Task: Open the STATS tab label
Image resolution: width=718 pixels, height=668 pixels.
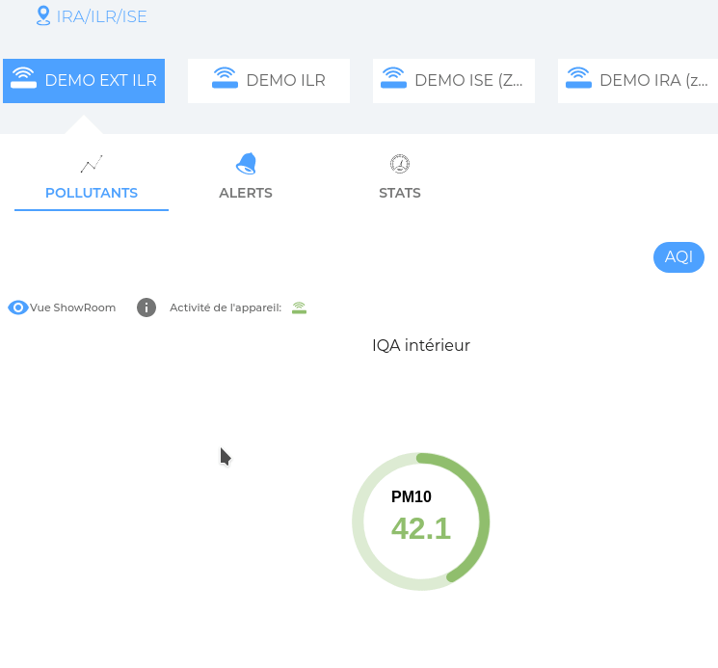Action: point(400,193)
